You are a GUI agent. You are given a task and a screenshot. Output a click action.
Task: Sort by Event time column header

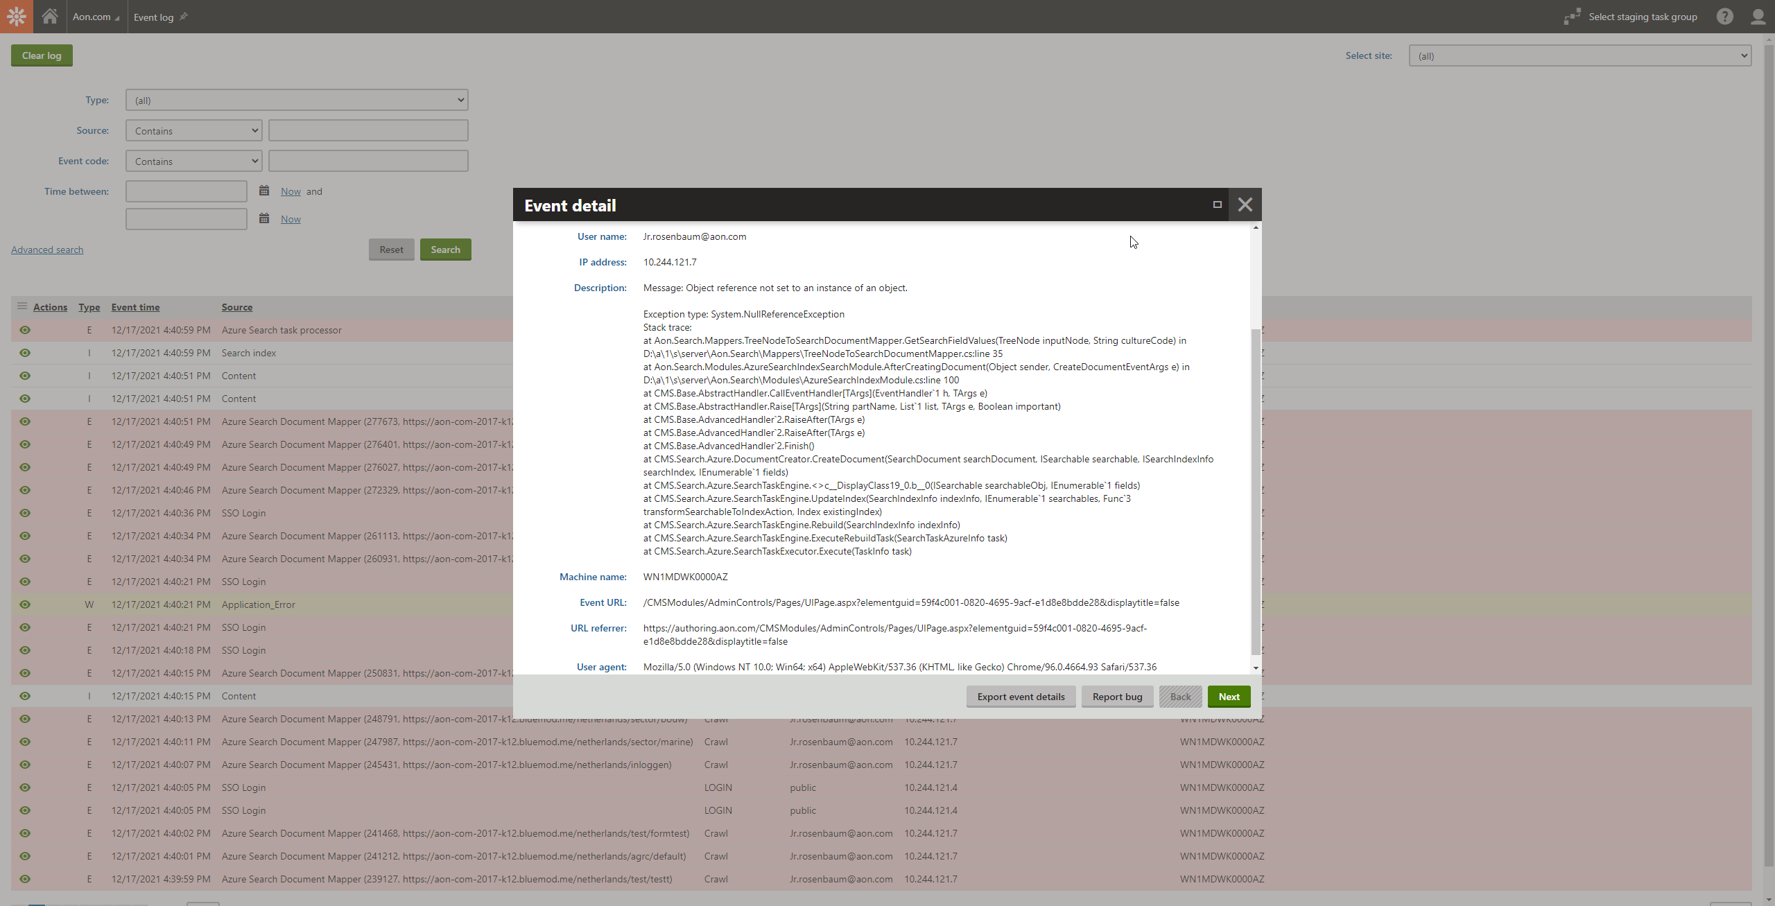[x=135, y=307]
